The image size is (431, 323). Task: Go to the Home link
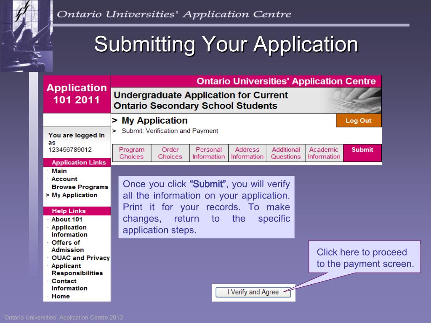point(61,297)
